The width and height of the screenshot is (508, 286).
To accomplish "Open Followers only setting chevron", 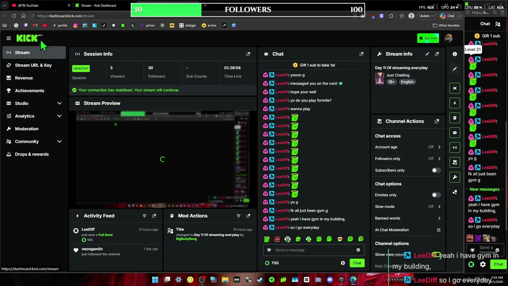I will pyautogui.click(x=439, y=158).
